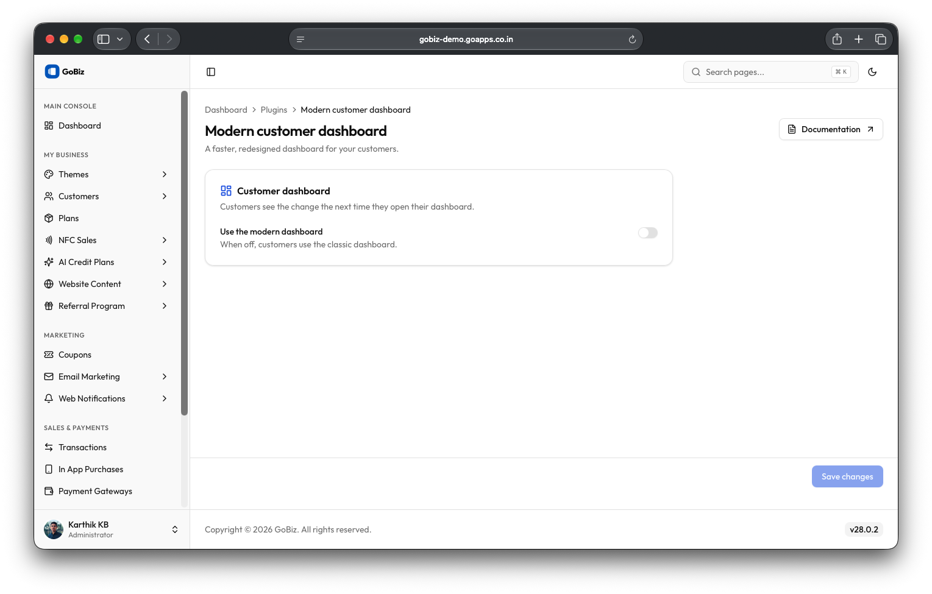Click the Plans box icon

click(49, 218)
